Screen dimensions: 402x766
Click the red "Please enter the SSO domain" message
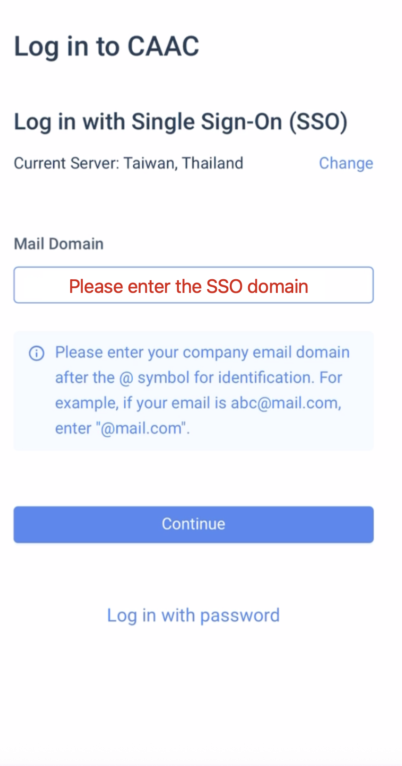(189, 286)
